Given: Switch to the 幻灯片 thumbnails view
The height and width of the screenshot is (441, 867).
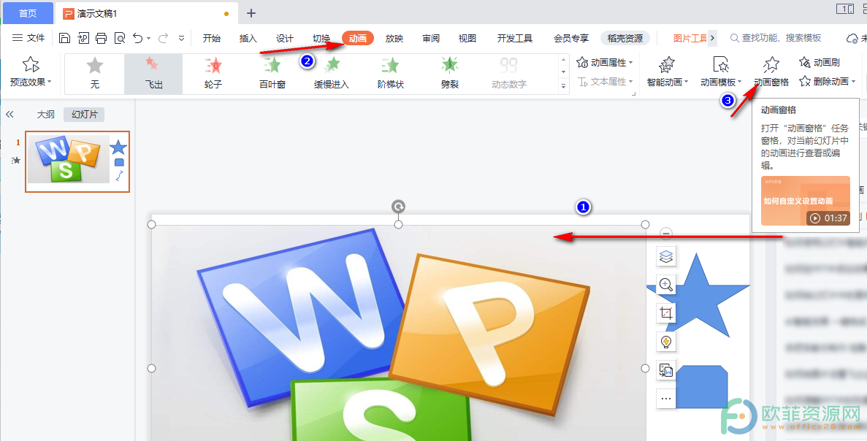Looking at the screenshot, I should 84,115.
